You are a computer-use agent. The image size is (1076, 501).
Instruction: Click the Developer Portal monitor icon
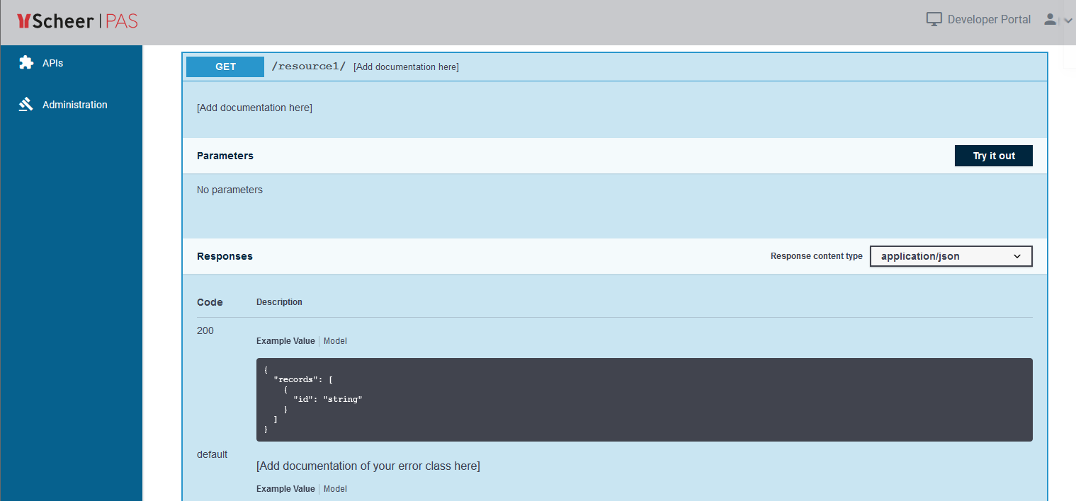(934, 19)
